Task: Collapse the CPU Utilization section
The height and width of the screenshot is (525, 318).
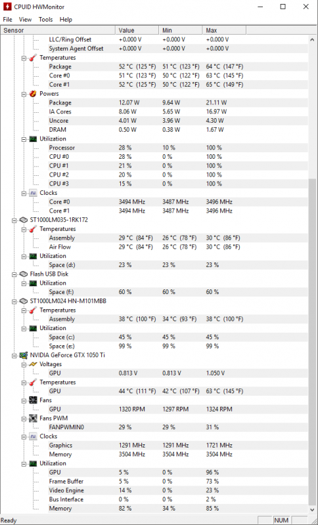Action: pyautogui.click(x=24, y=139)
